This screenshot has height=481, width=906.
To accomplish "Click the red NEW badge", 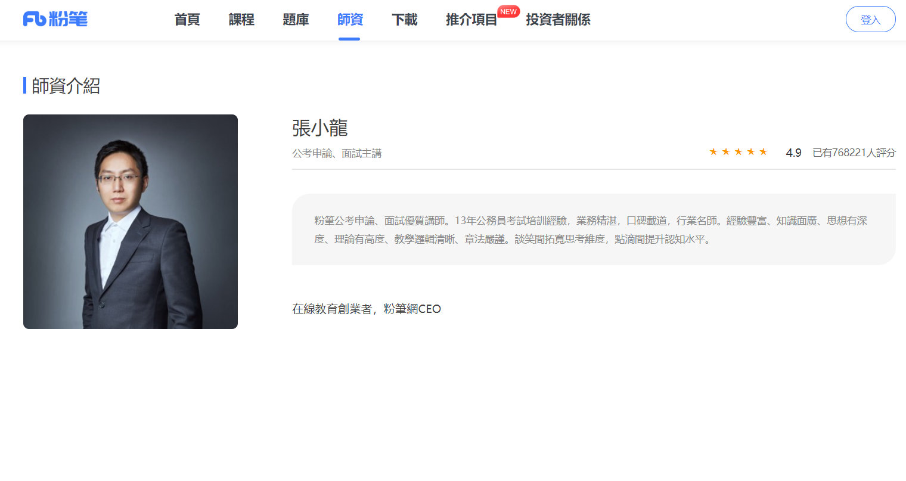I will [508, 12].
